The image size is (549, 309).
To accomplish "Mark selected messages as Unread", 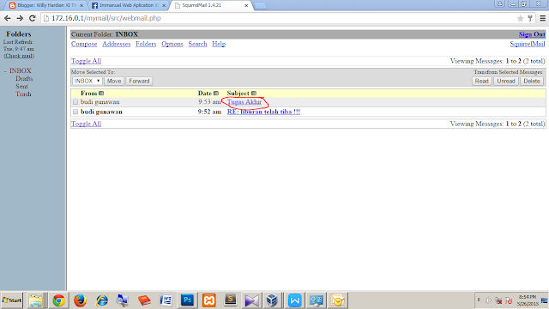I will pos(506,81).
